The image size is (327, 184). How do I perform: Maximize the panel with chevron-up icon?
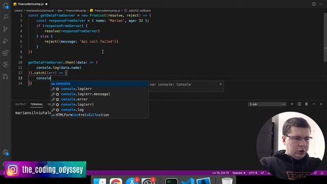[314, 104]
